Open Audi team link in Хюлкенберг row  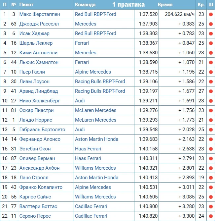pos(80,101)
